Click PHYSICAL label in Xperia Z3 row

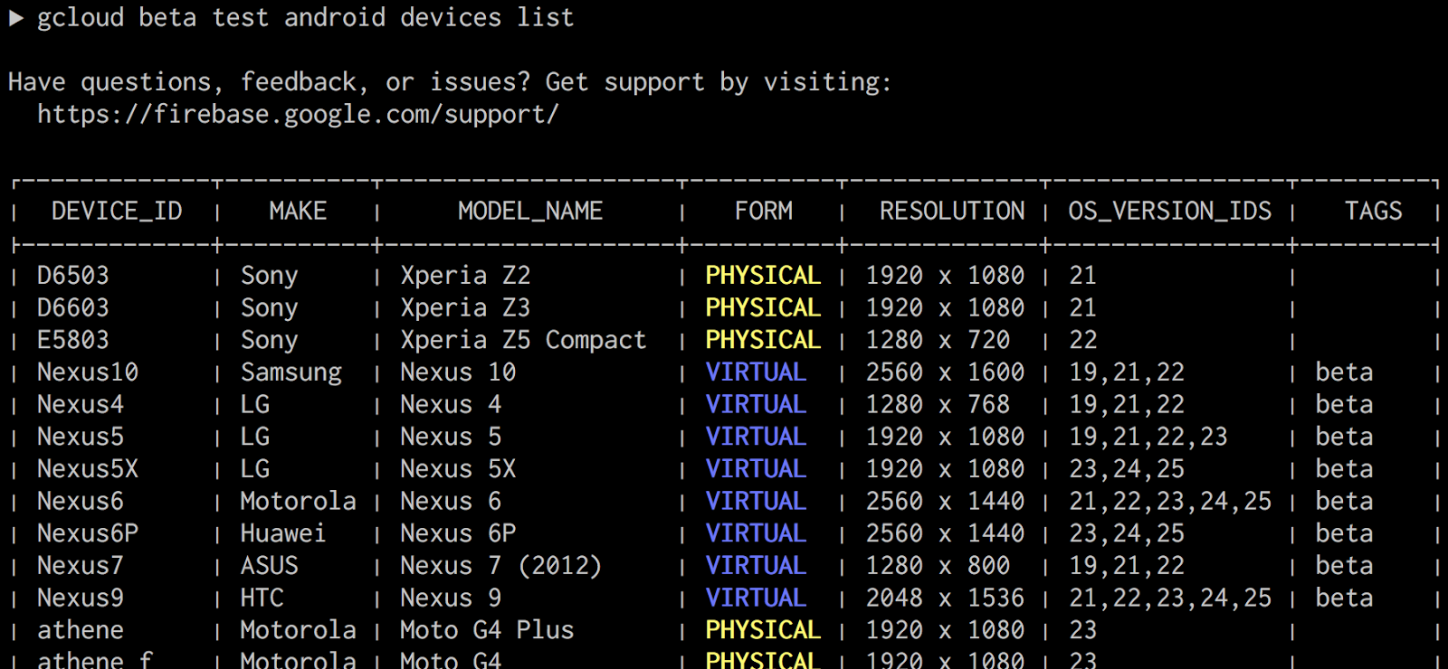(762, 308)
